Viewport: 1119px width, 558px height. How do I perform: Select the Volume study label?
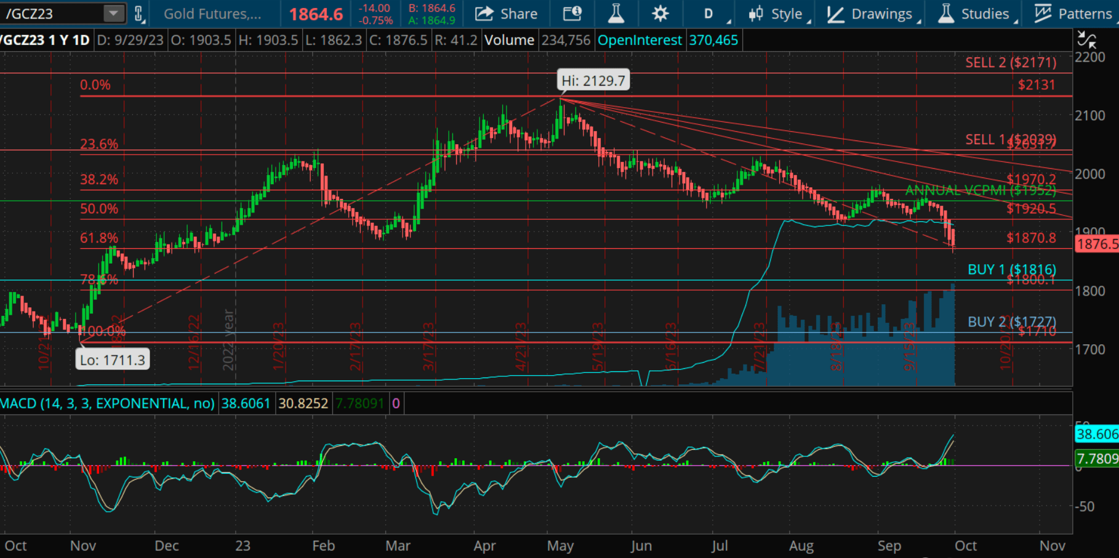509,41
